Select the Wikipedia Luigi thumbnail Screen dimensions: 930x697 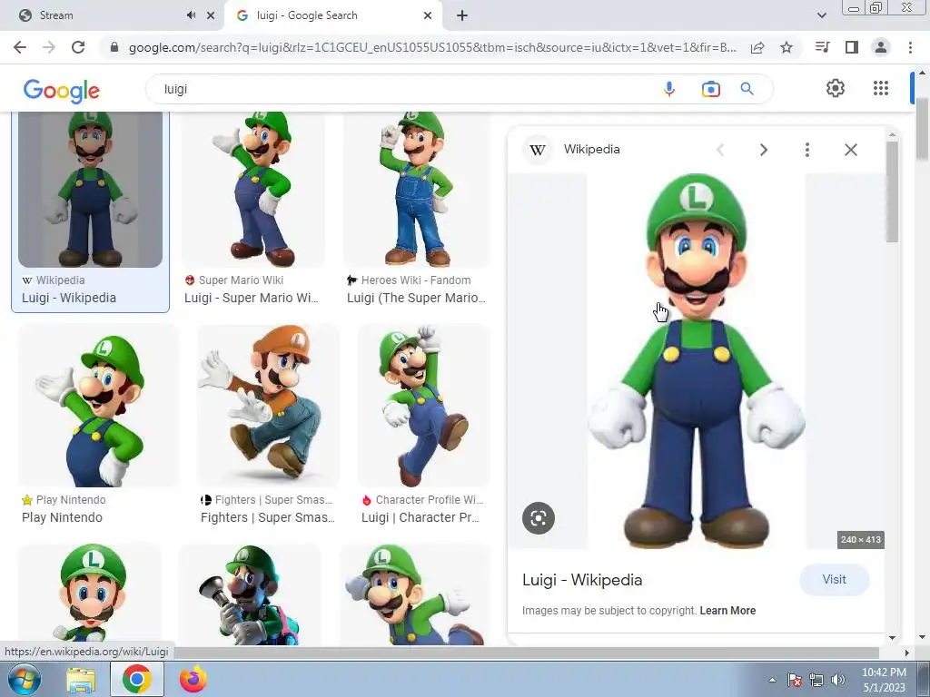90,189
